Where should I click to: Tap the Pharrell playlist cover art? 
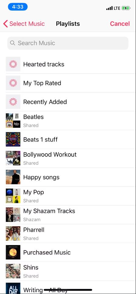coord(13,234)
